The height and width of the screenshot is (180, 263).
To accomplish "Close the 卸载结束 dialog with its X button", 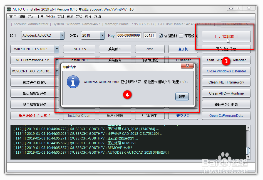I will (187, 66).
